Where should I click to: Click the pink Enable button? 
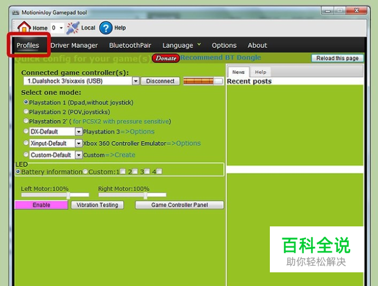(x=42, y=205)
